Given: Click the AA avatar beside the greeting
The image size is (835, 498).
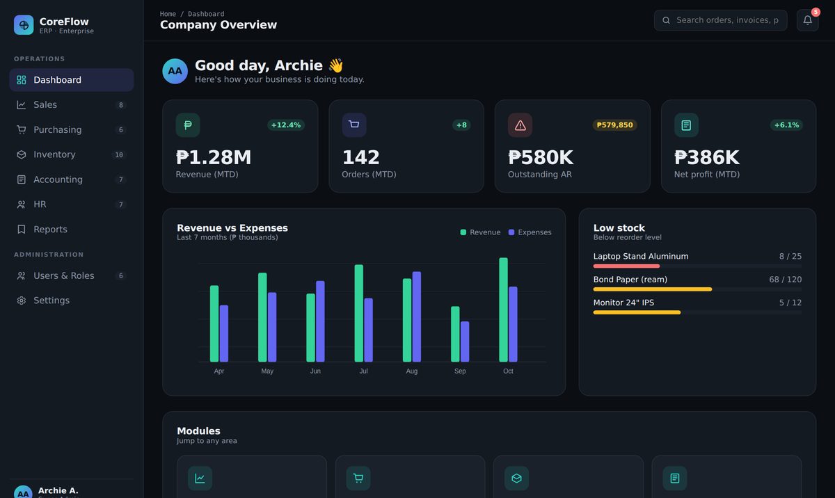Looking at the screenshot, I should (x=175, y=71).
